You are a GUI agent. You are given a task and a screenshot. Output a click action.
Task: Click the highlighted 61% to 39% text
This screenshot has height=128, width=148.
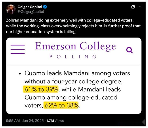click(x=41, y=89)
